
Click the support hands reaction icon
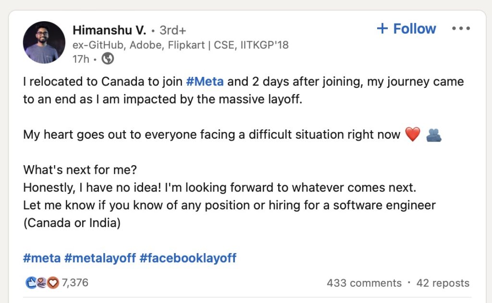[x=41, y=283]
